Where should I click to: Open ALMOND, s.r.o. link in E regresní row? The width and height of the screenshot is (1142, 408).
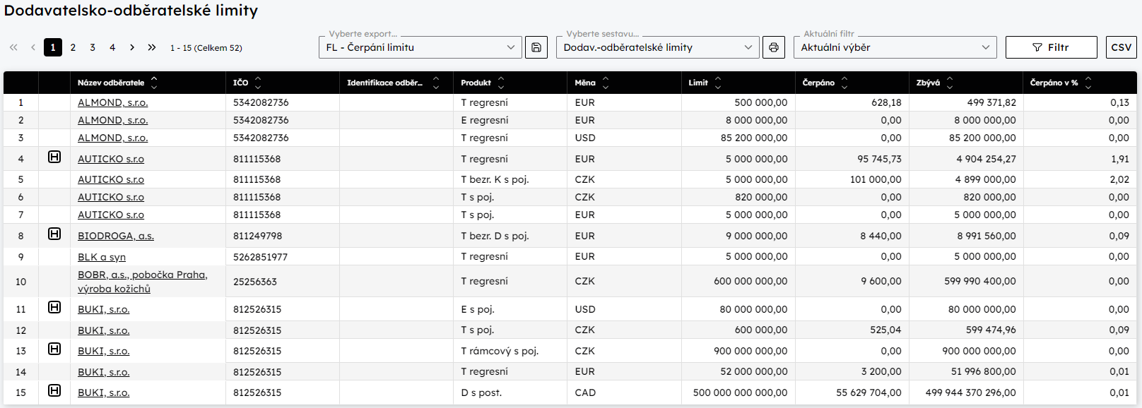click(x=113, y=120)
